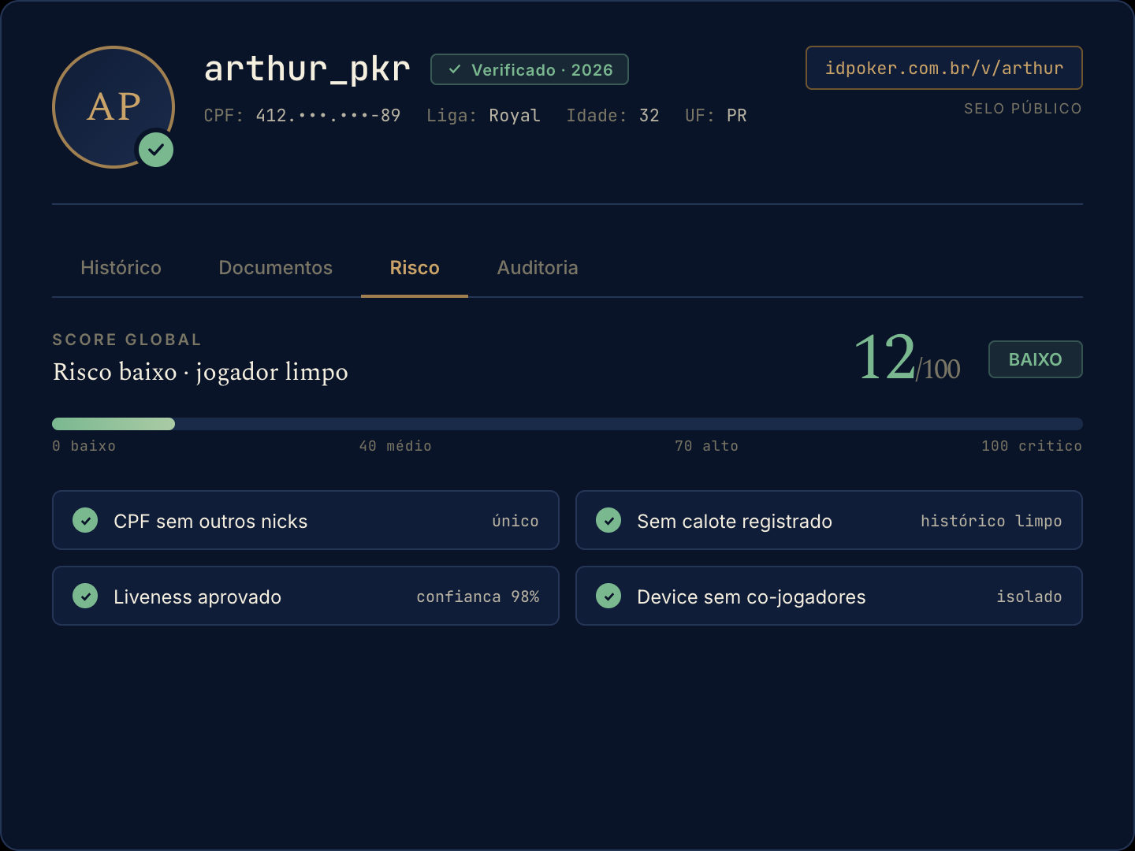Viewport: 1135px width, 851px height.
Task: Open the Sem calote registrado card
Action: (829, 520)
